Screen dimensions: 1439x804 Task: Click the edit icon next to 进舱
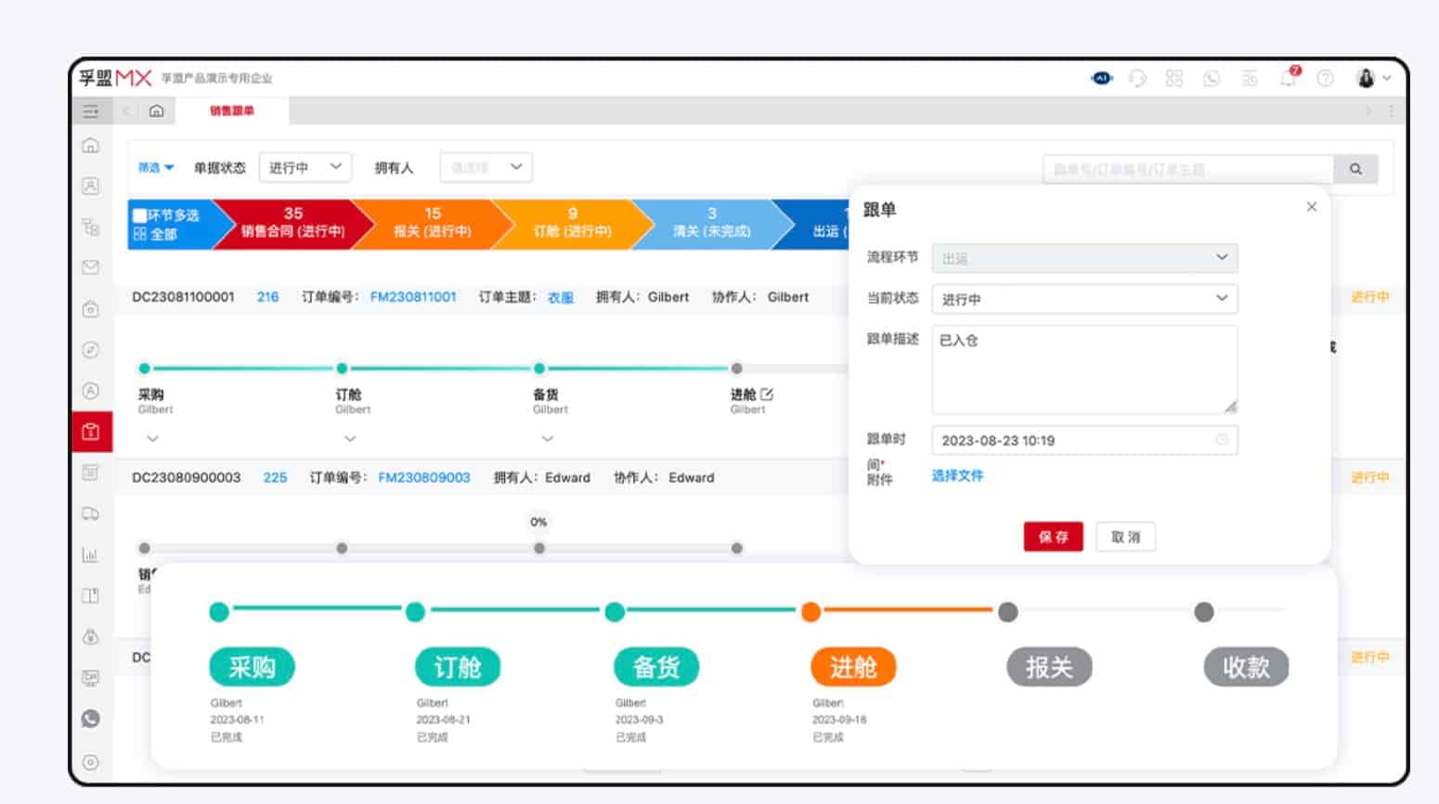point(767,395)
